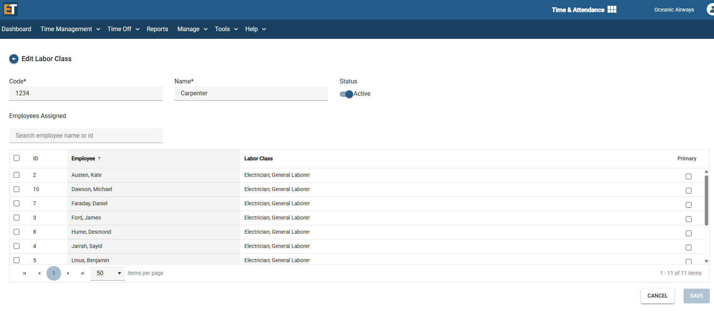Click the Oceanic Airways company name
The image size is (714, 311).
tap(674, 10)
